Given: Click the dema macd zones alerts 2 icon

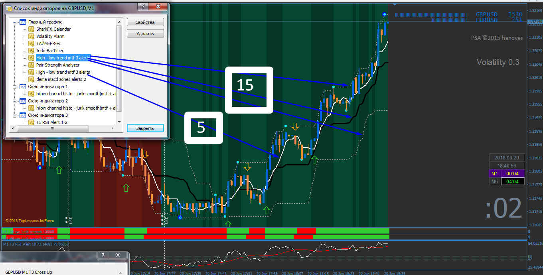Looking at the screenshot, I should 31,79.
